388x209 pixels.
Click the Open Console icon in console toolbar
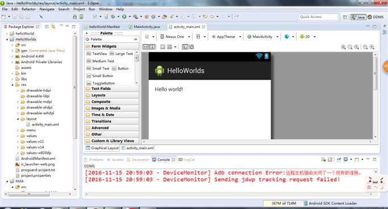point(357,160)
